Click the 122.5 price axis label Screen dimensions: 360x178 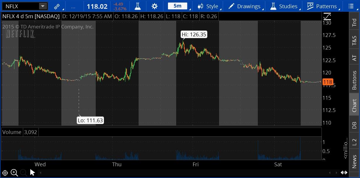(x=329, y=60)
